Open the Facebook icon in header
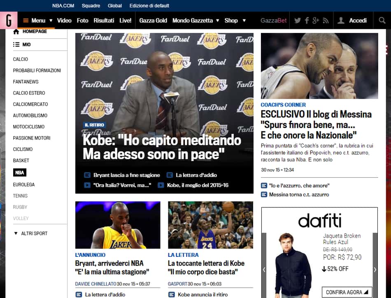Viewport: 391px width, 298px height. pyautogui.click(x=307, y=21)
